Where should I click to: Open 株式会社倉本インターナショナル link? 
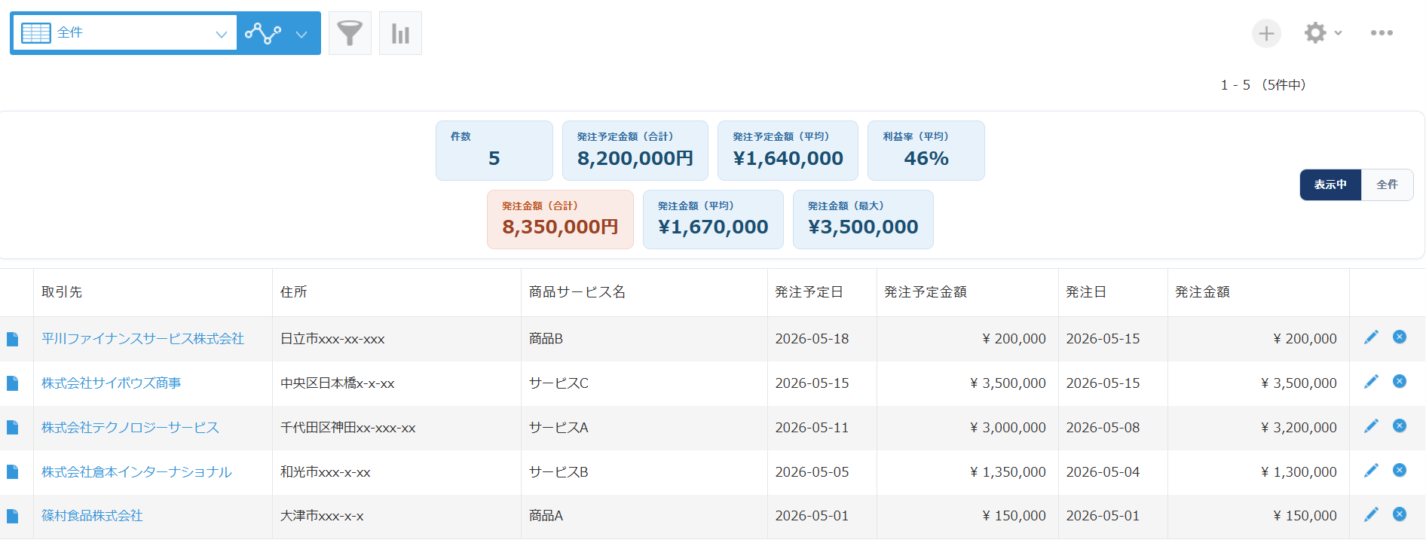(136, 472)
